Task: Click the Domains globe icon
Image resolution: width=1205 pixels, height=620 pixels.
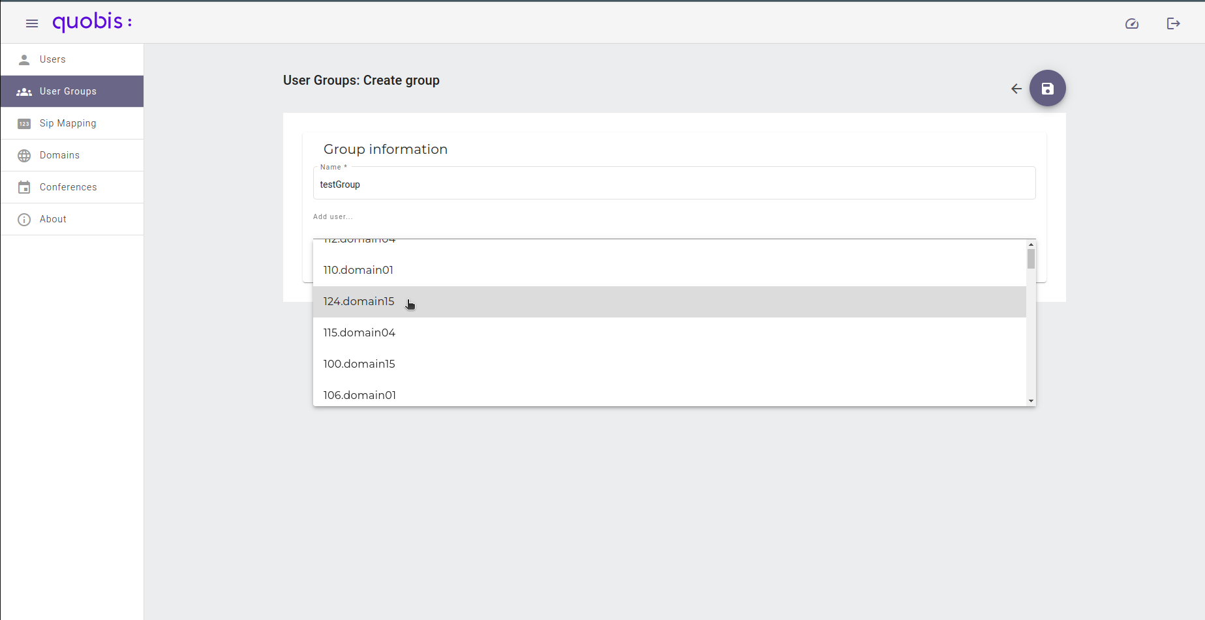Action: pyautogui.click(x=24, y=155)
